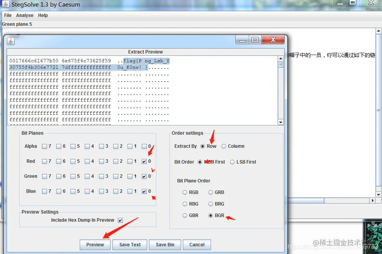Select MSB First bit order
The width and height of the screenshot is (382, 254).
coord(200,162)
